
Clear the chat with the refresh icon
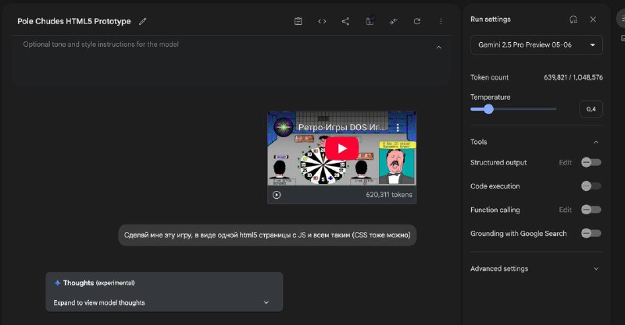tap(417, 22)
